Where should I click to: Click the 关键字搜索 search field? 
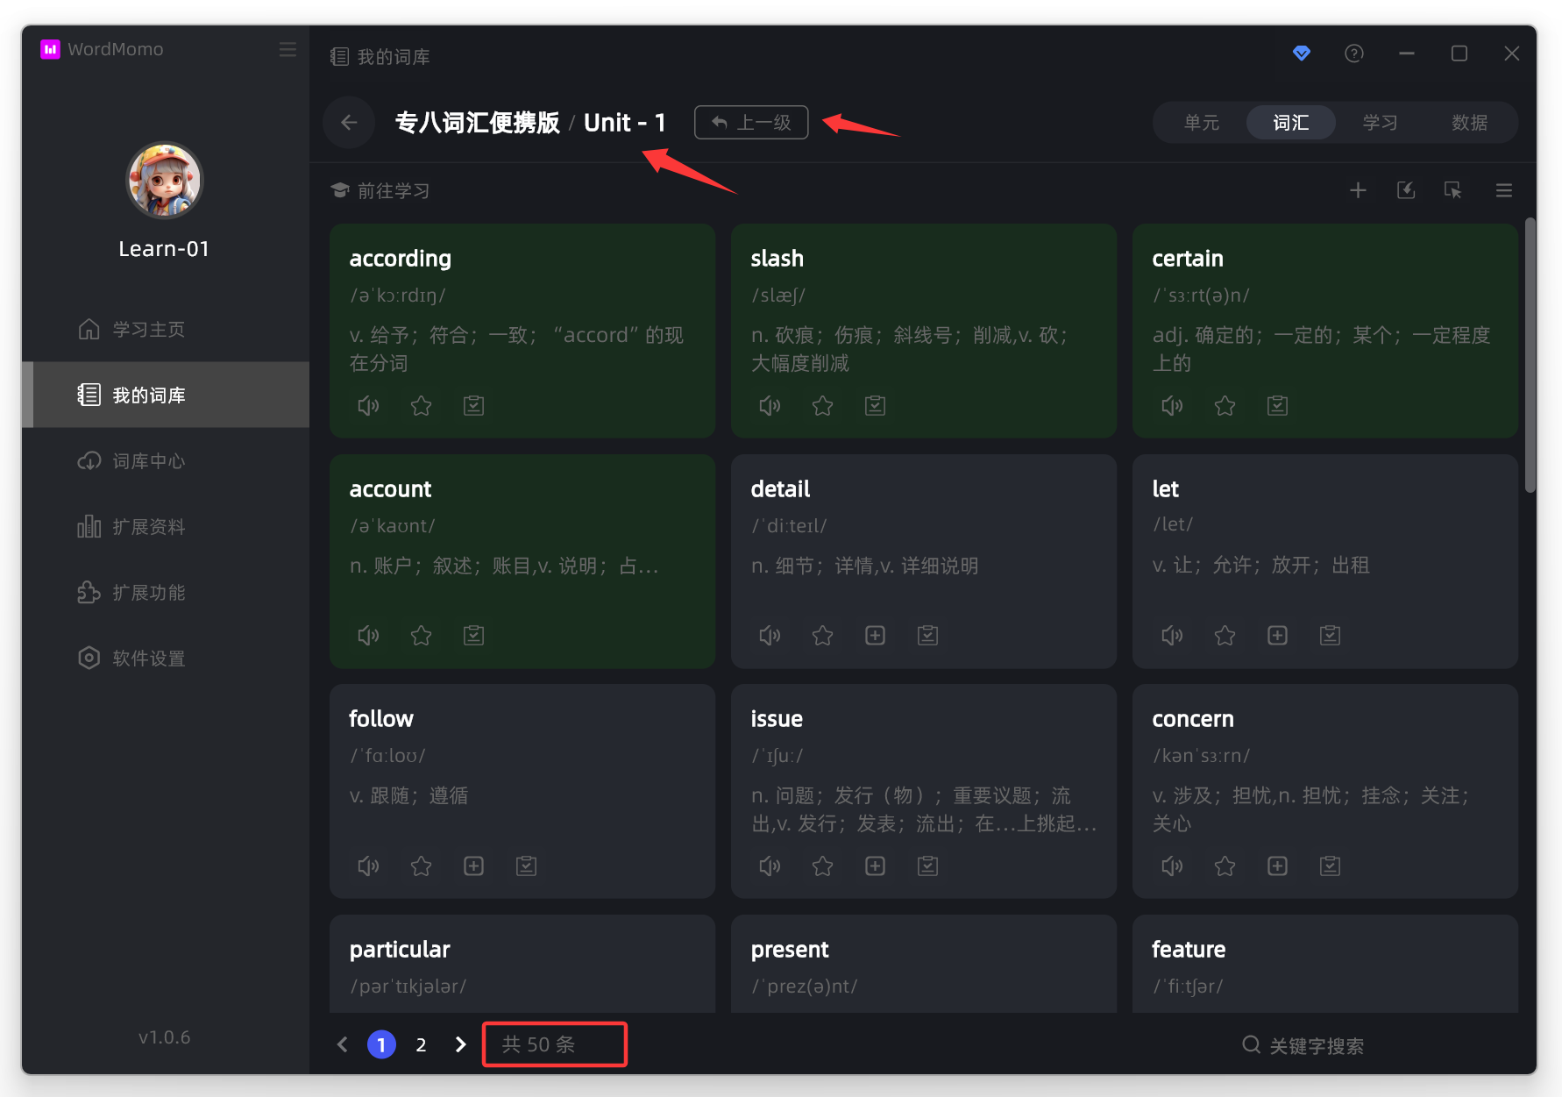(1315, 1045)
